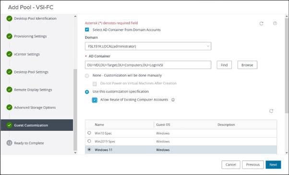Uncheck Select AD Container from Domain Accounts

point(87,30)
